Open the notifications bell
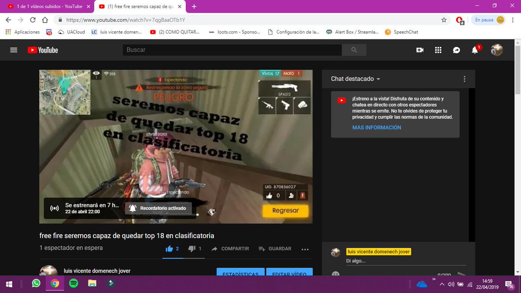Screen dimensions: 521x293 pos(475,50)
